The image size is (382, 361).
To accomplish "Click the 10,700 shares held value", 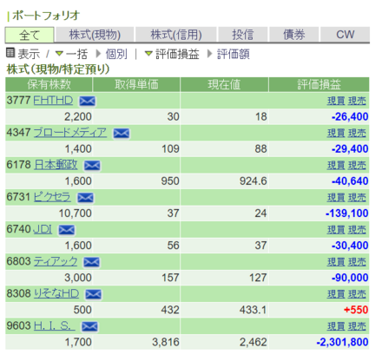I will coord(76,213).
